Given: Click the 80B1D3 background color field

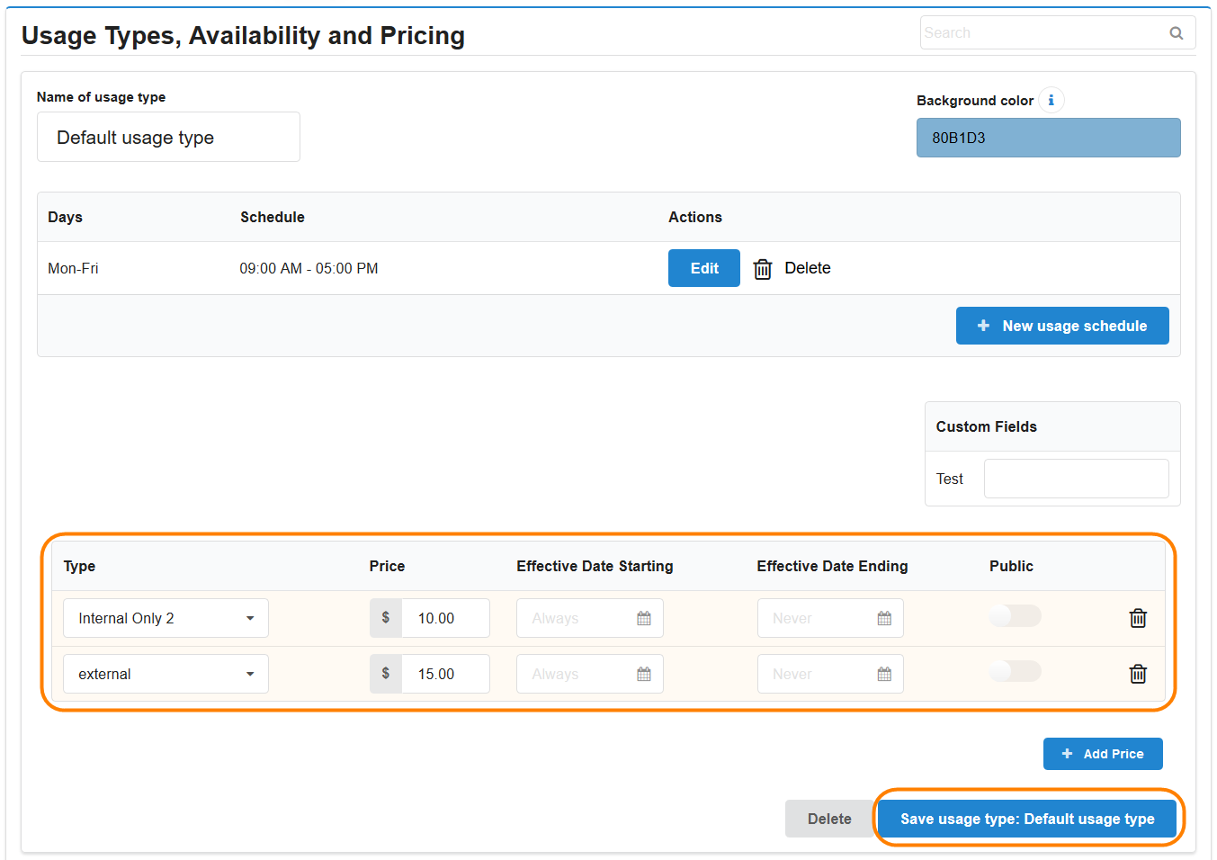Looking at the screenshot, I should tap(1048, 138).
